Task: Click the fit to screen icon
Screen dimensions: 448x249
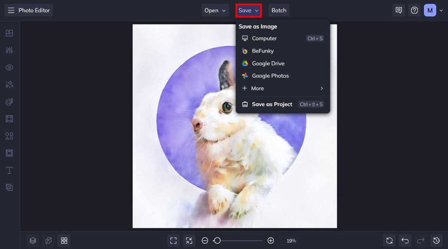Action: click(173, 241)
